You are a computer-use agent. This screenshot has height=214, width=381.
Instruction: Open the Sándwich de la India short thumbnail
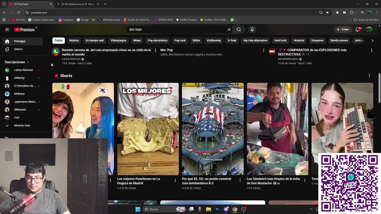point(277,129)
